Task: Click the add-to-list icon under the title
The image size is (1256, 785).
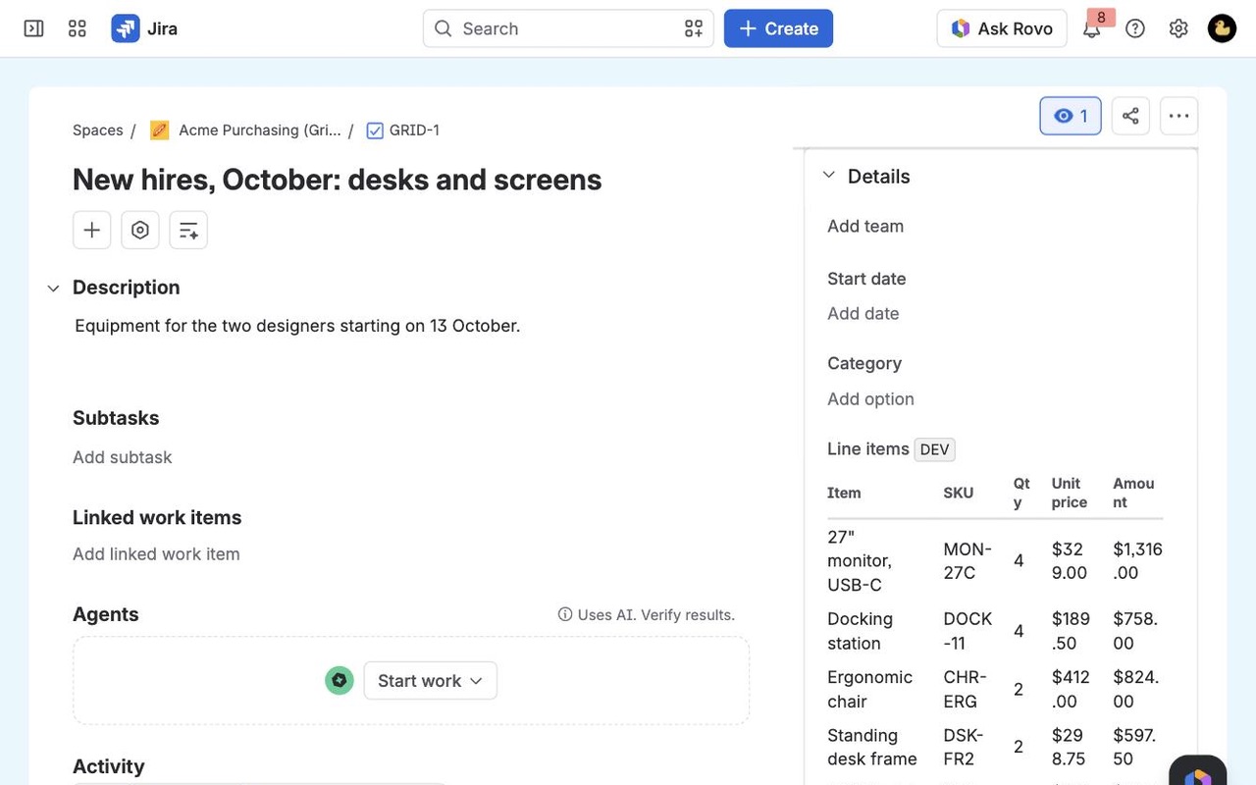Action: click(x=188, y=230)
